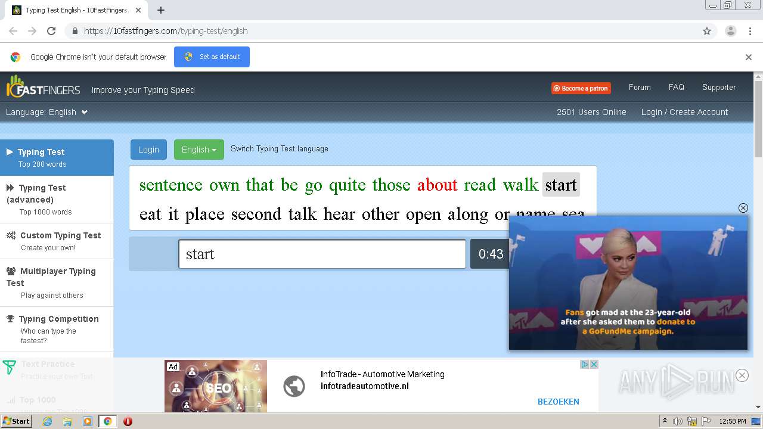The width and height of the screenshot is (763, 429).
Task: Go forward using browser forward arrow
Action: click(32, 31)
